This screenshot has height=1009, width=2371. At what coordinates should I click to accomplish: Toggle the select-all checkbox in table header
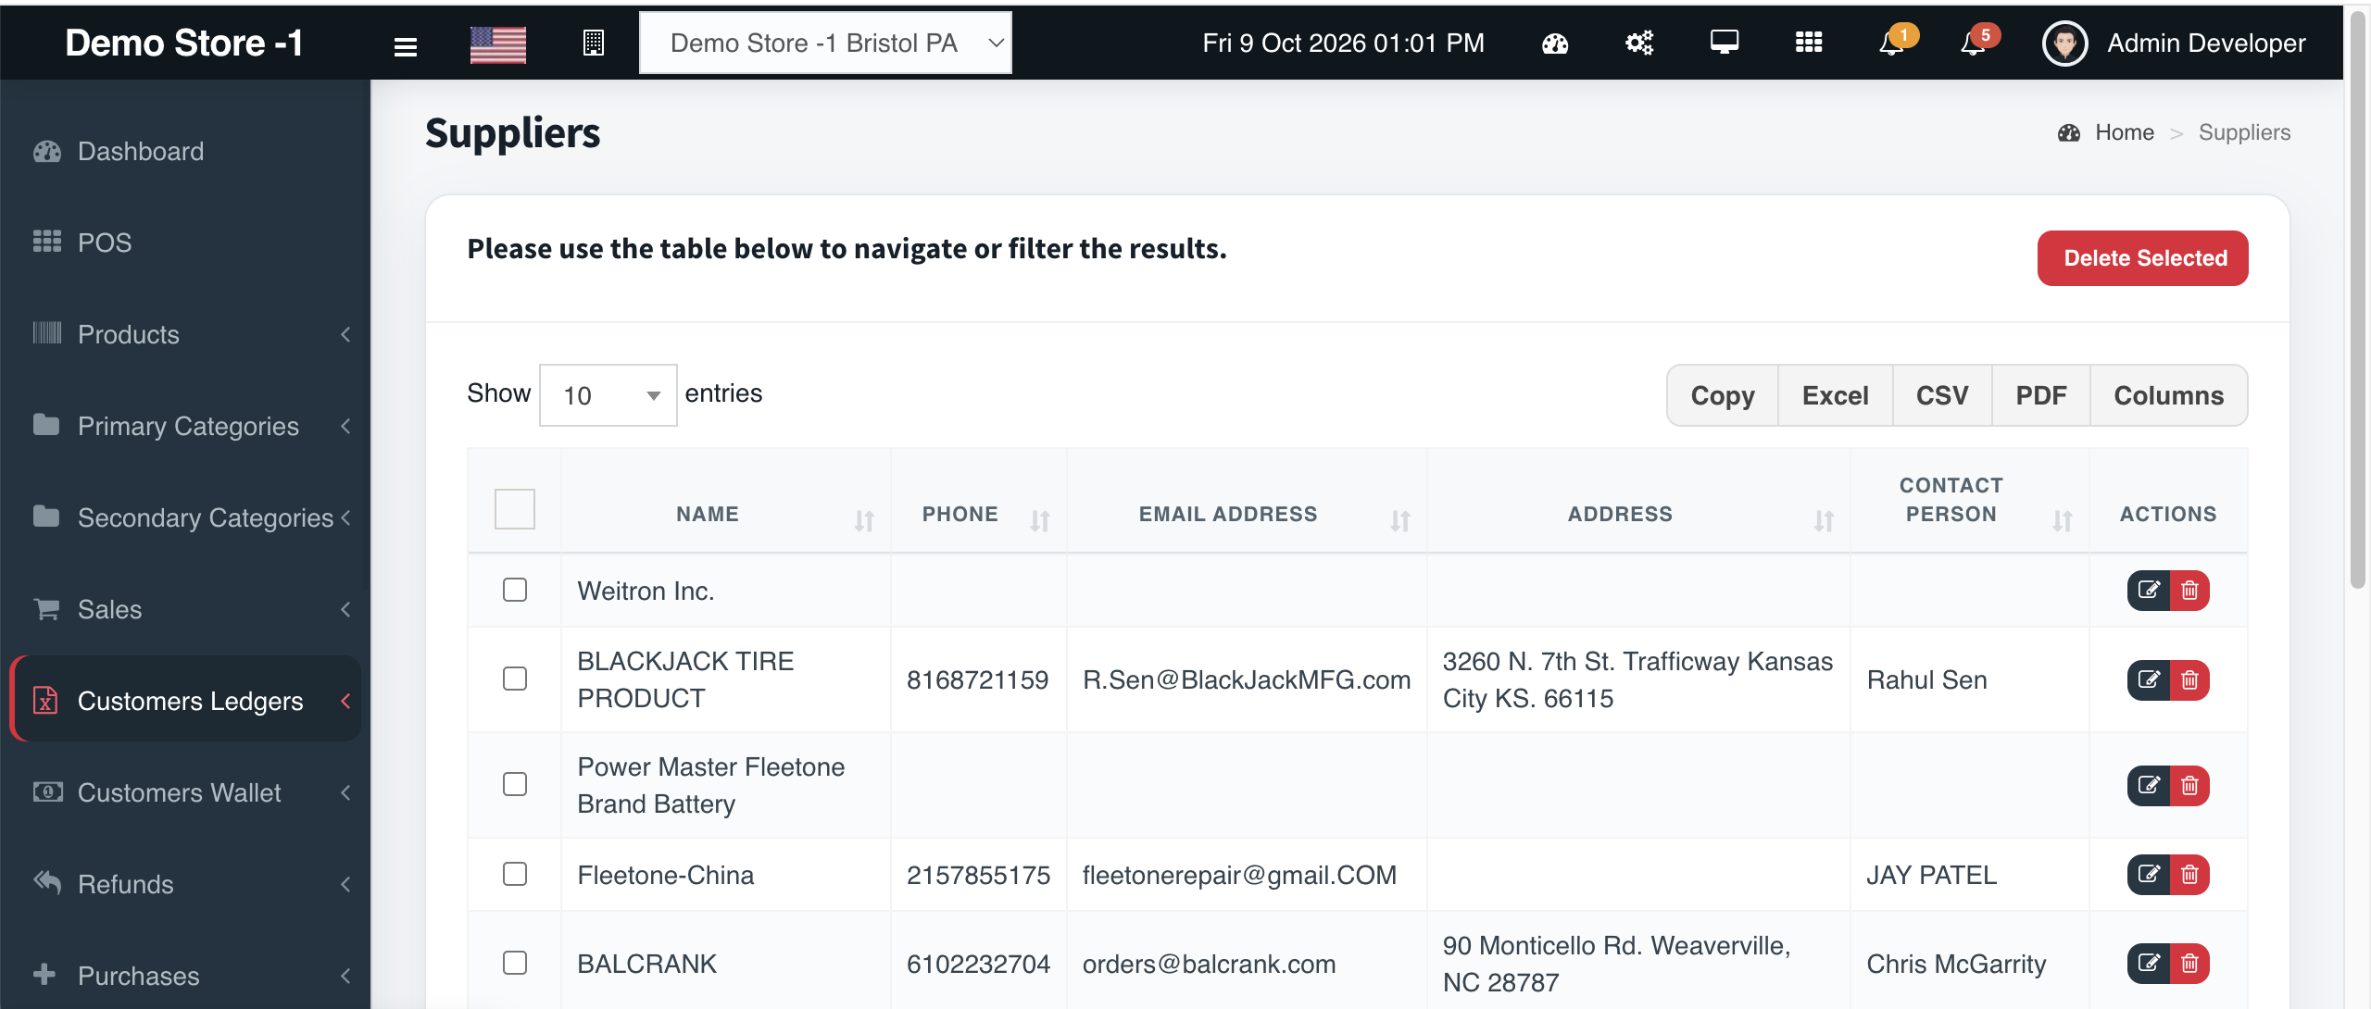515,509
